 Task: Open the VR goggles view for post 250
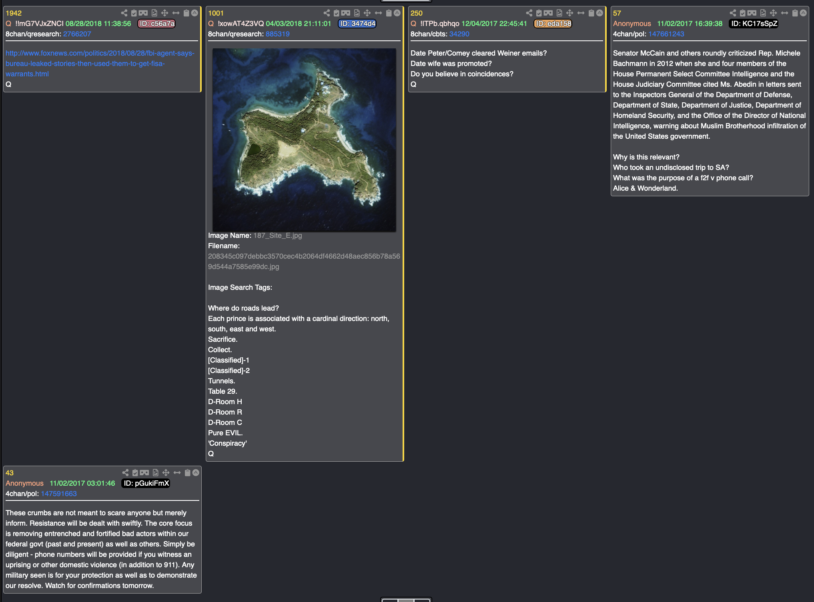pyautogui.click(x=548, y=13)
